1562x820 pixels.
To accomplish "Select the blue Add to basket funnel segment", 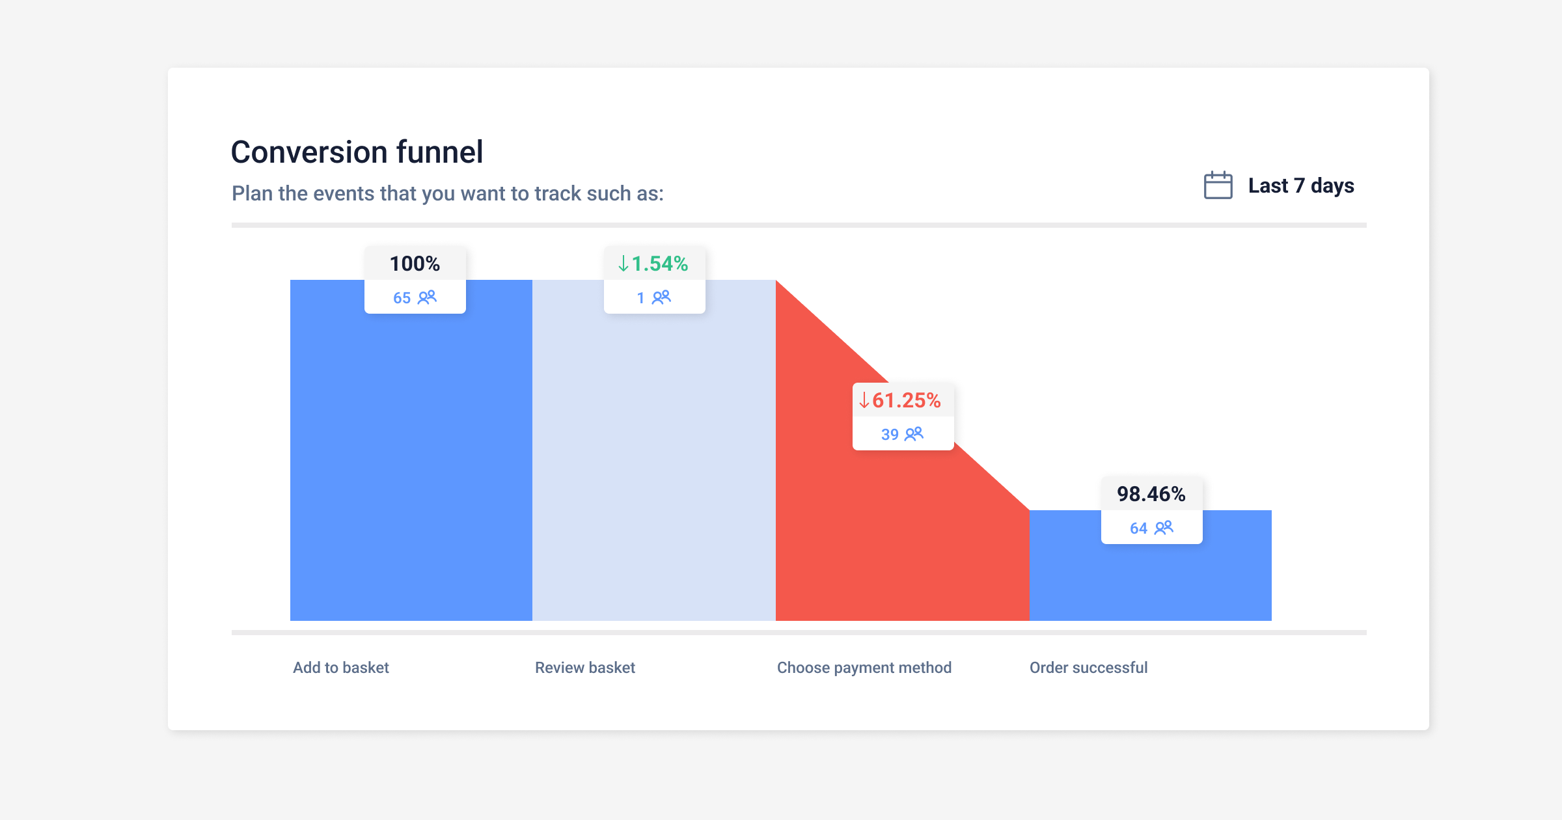I will pos(410,456).
